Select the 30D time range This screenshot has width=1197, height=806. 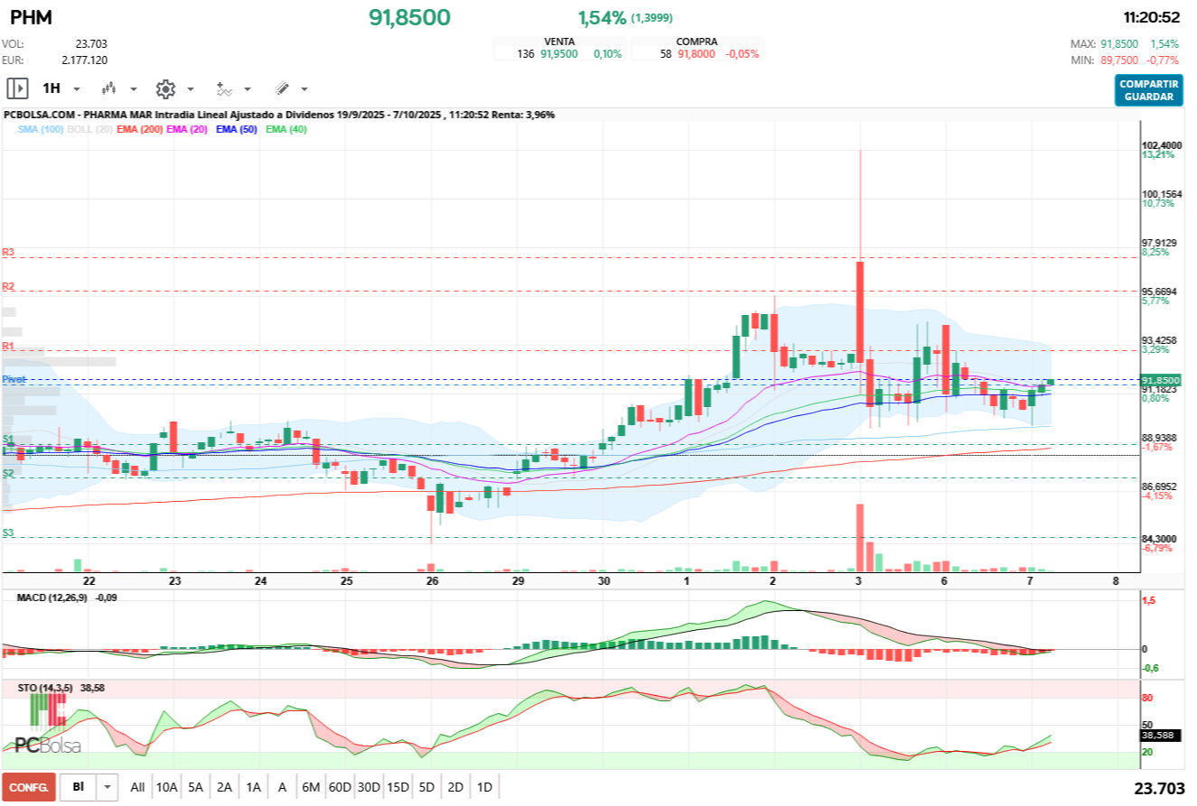[369, 787]
